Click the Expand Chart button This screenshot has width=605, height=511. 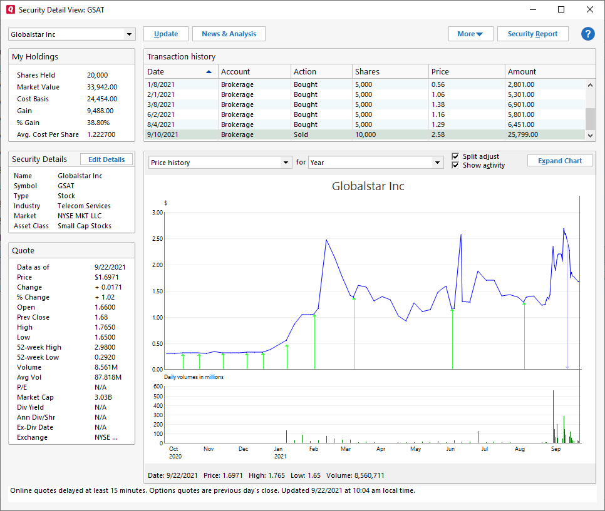tap(559, 161)
